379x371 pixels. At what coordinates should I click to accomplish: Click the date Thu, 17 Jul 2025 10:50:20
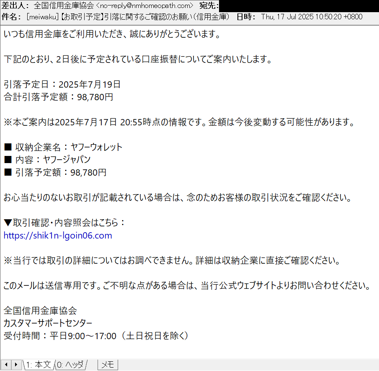click(312, 17)
